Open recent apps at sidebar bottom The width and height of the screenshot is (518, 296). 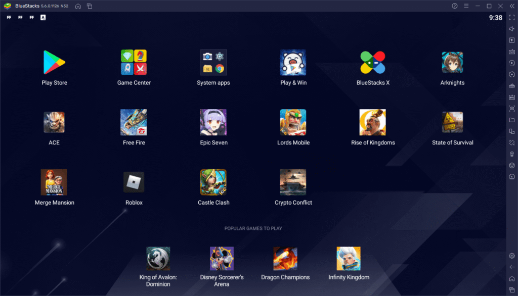point(512,290)
